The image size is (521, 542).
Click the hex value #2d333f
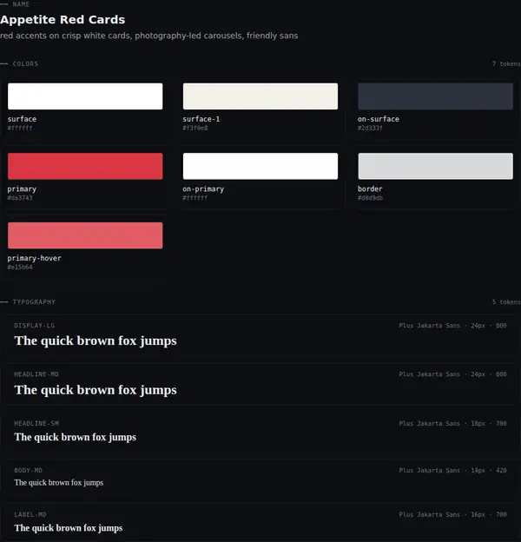370,128
